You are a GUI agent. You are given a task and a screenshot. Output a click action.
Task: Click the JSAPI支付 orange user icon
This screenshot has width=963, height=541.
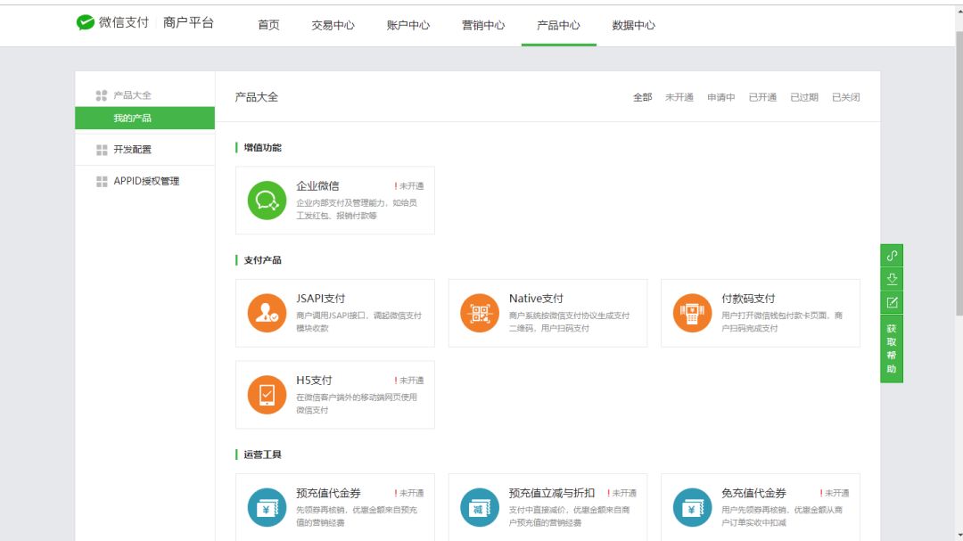[x=267, y=313]
